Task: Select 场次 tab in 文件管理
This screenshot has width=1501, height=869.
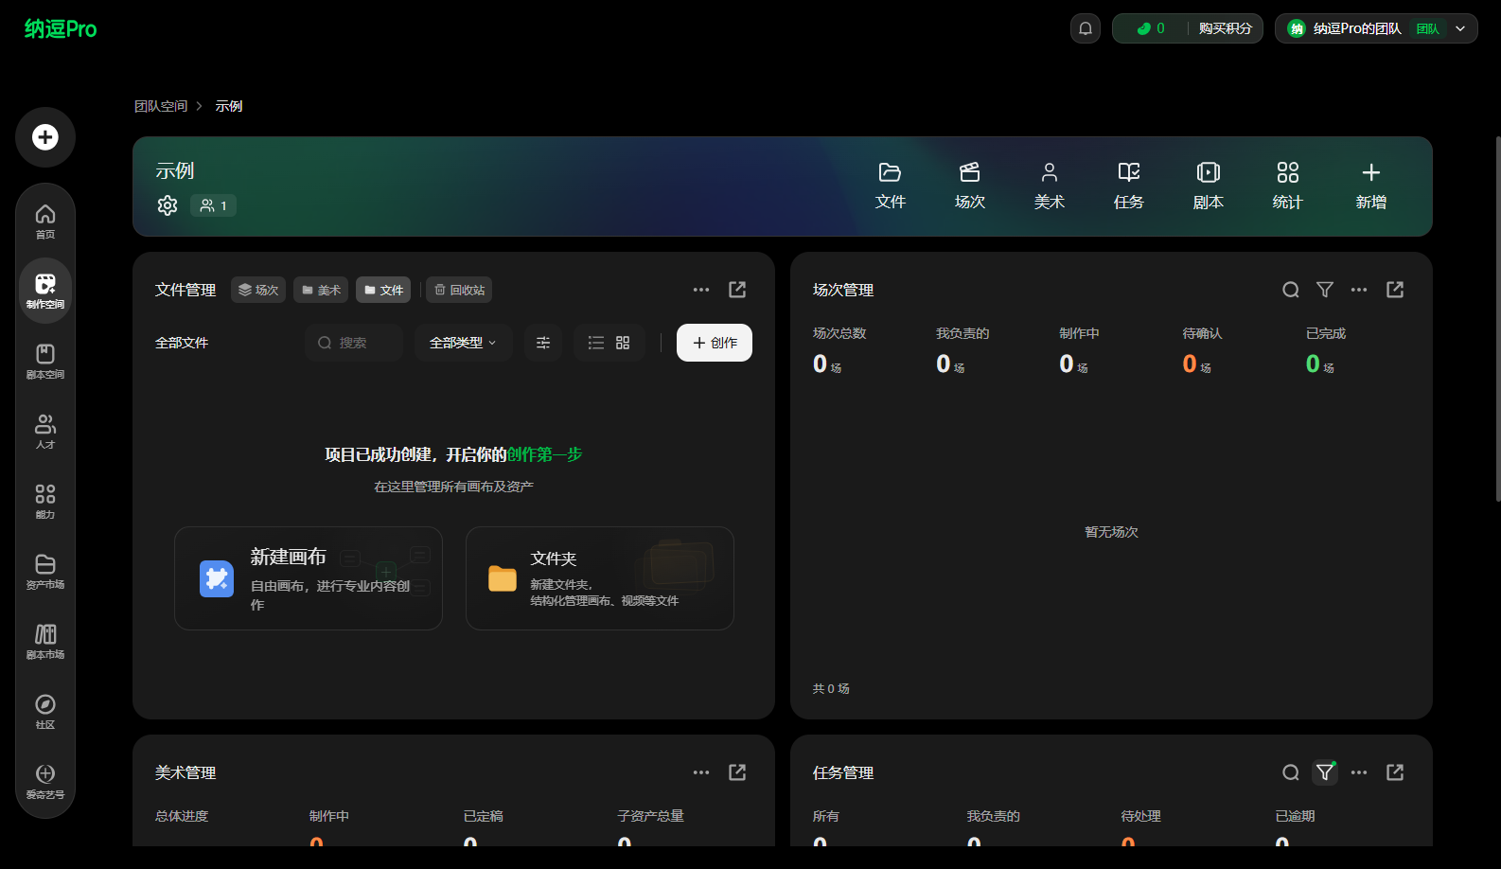Action: click(x=258, y=290)
